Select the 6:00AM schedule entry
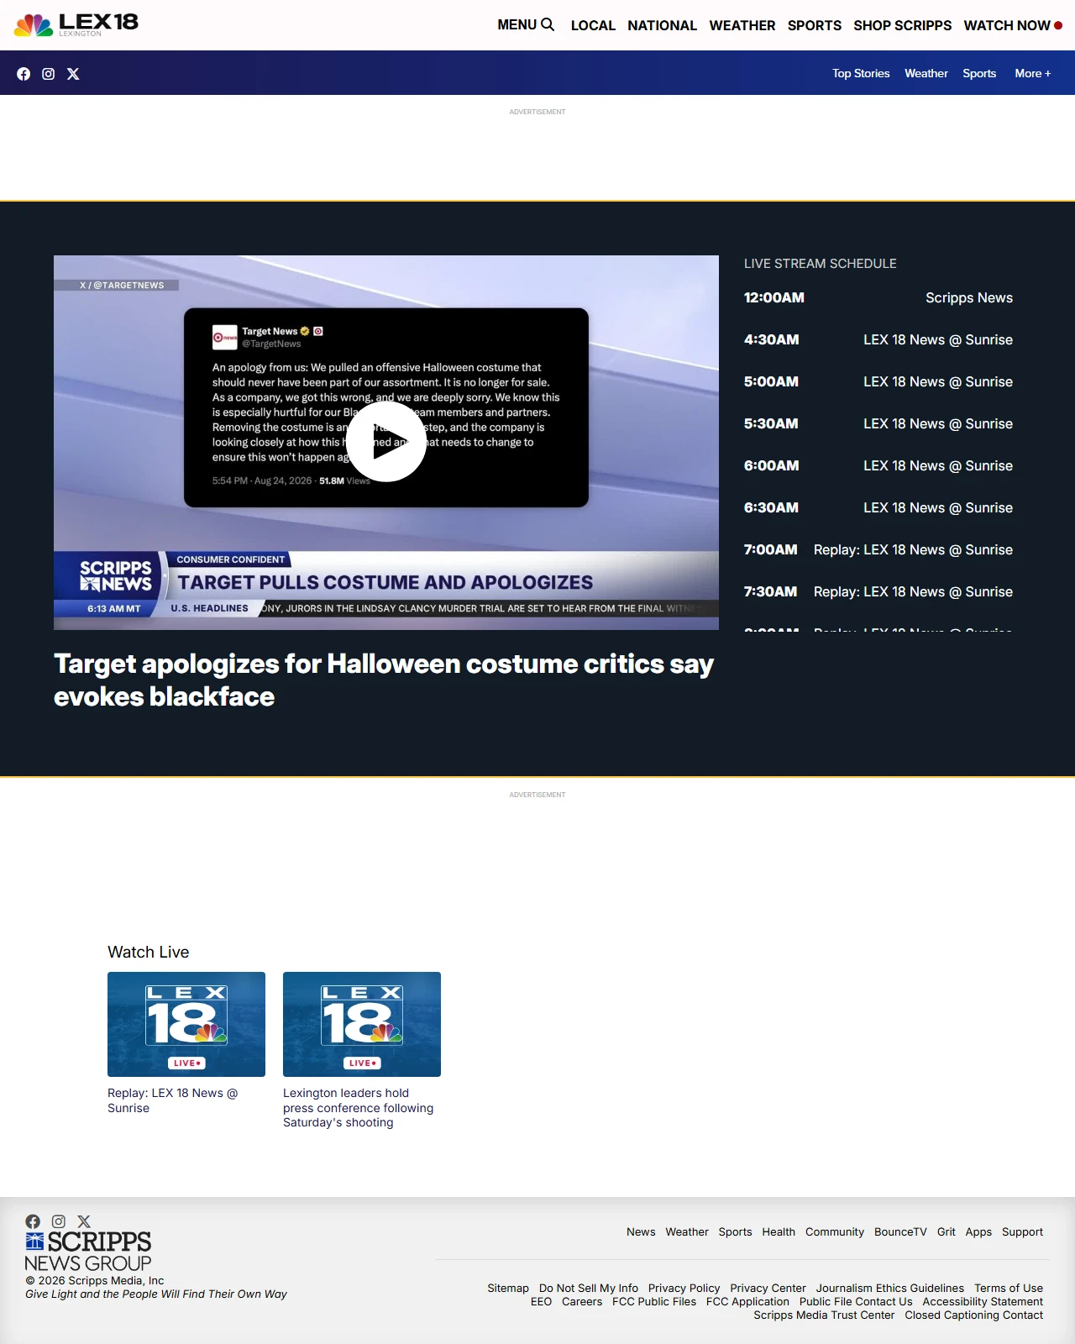 coord(878,465)
